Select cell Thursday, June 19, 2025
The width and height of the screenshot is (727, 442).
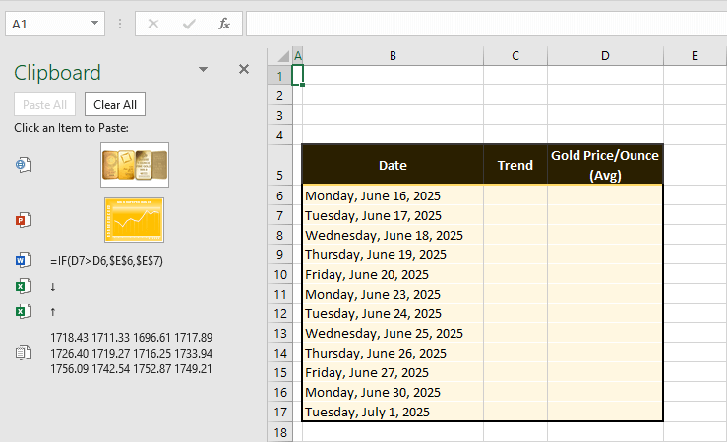tap(393, 254)
